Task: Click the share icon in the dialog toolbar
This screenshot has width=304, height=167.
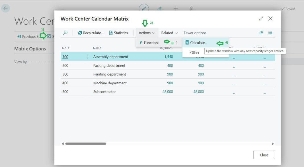Action: pos(261,33)
